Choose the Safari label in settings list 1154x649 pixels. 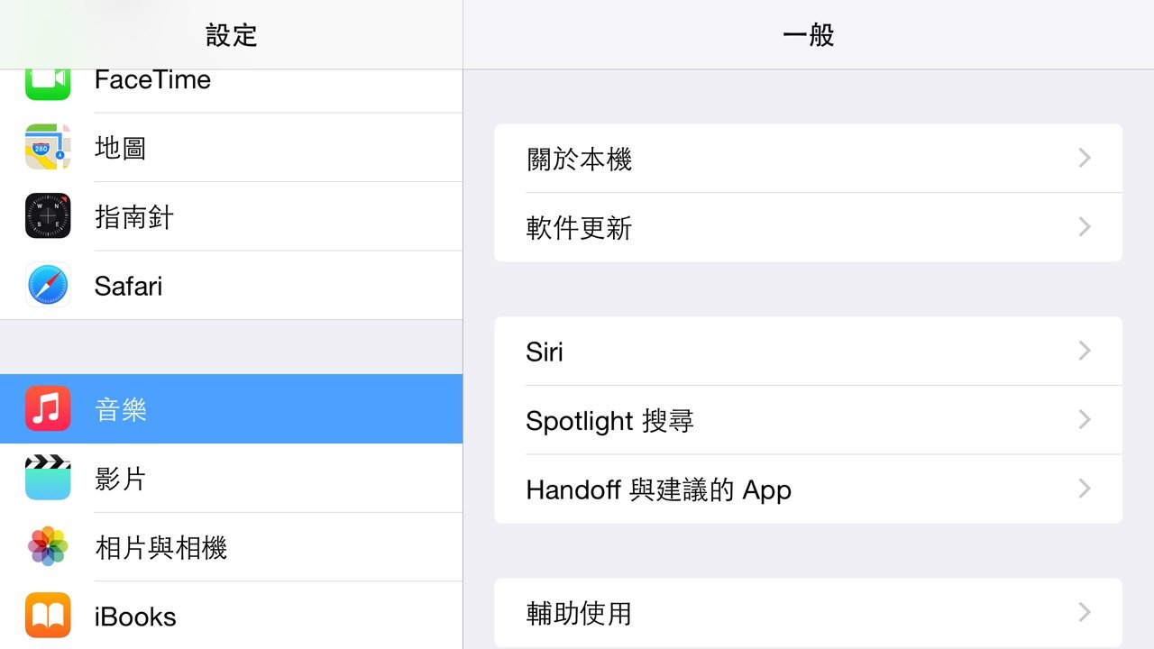(x=128, y=287)
